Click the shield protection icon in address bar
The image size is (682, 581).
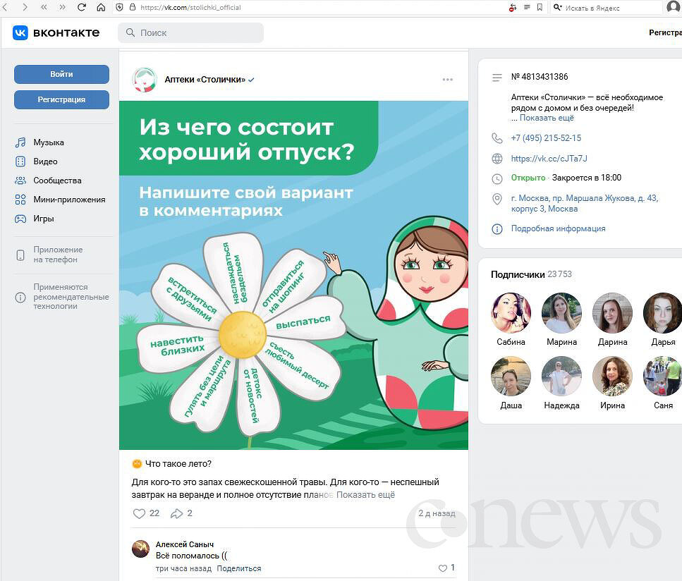click(x=120, y=7)
